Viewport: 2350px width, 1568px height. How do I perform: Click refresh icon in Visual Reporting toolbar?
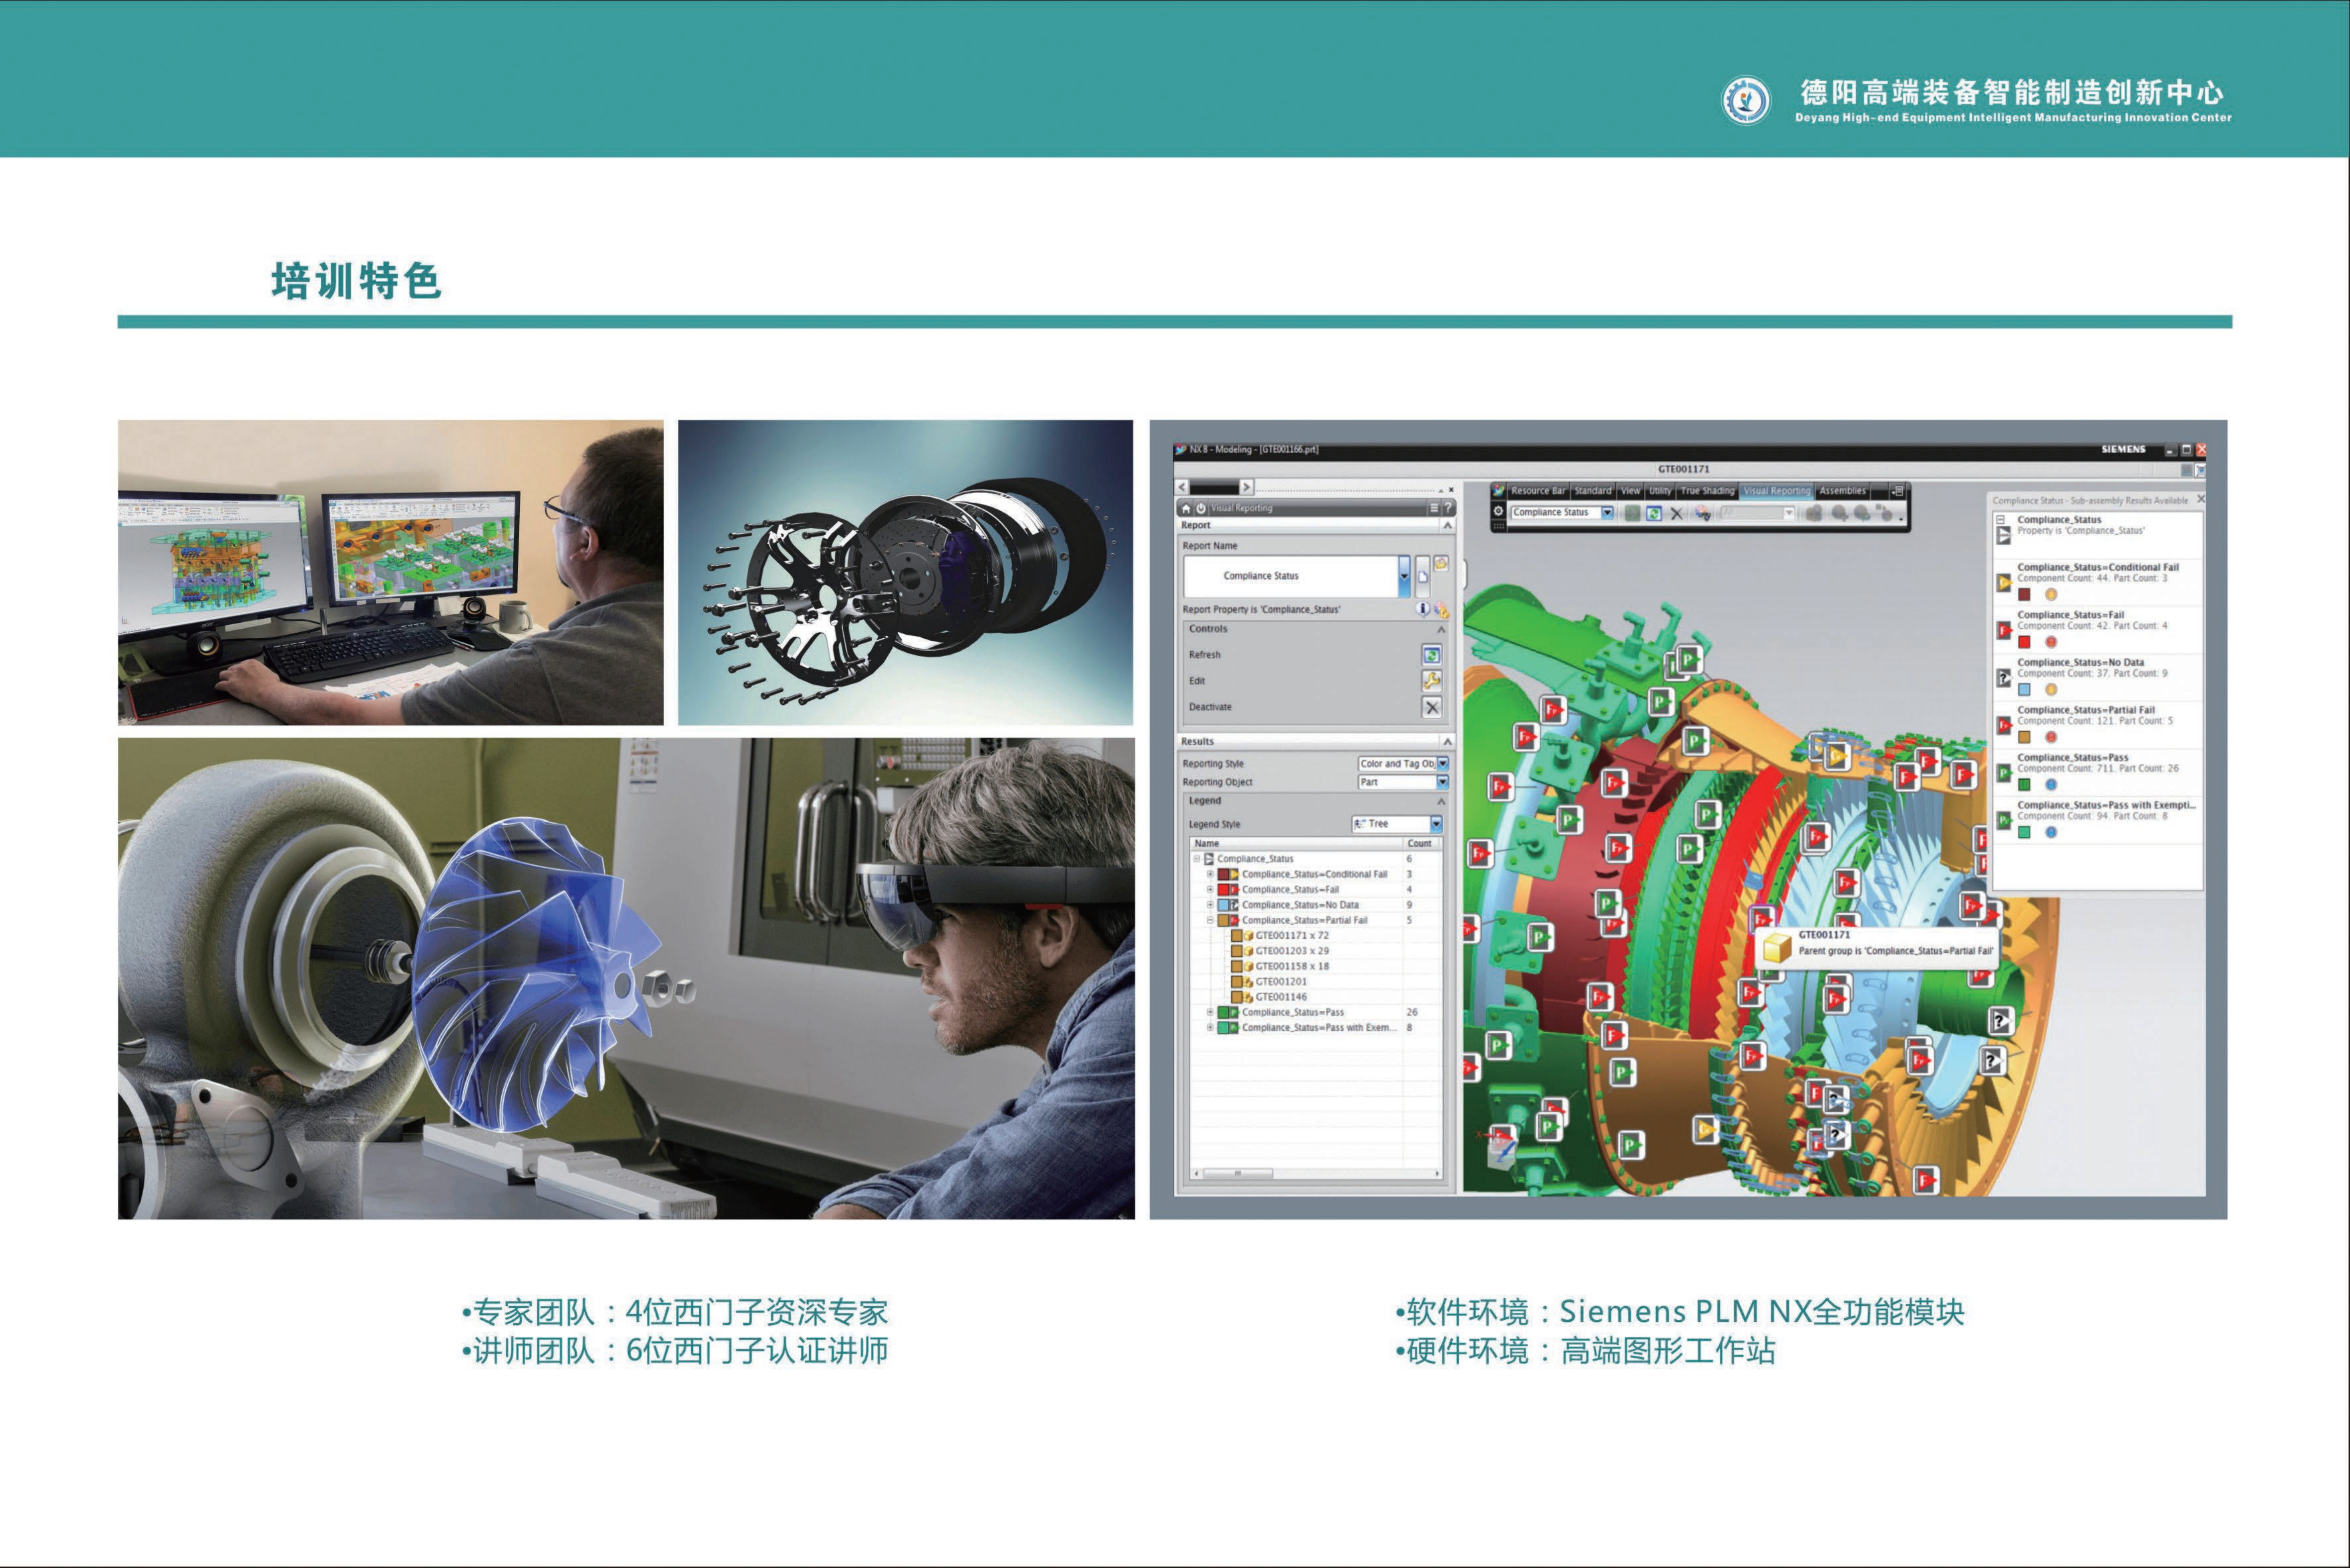(1653, 513)
